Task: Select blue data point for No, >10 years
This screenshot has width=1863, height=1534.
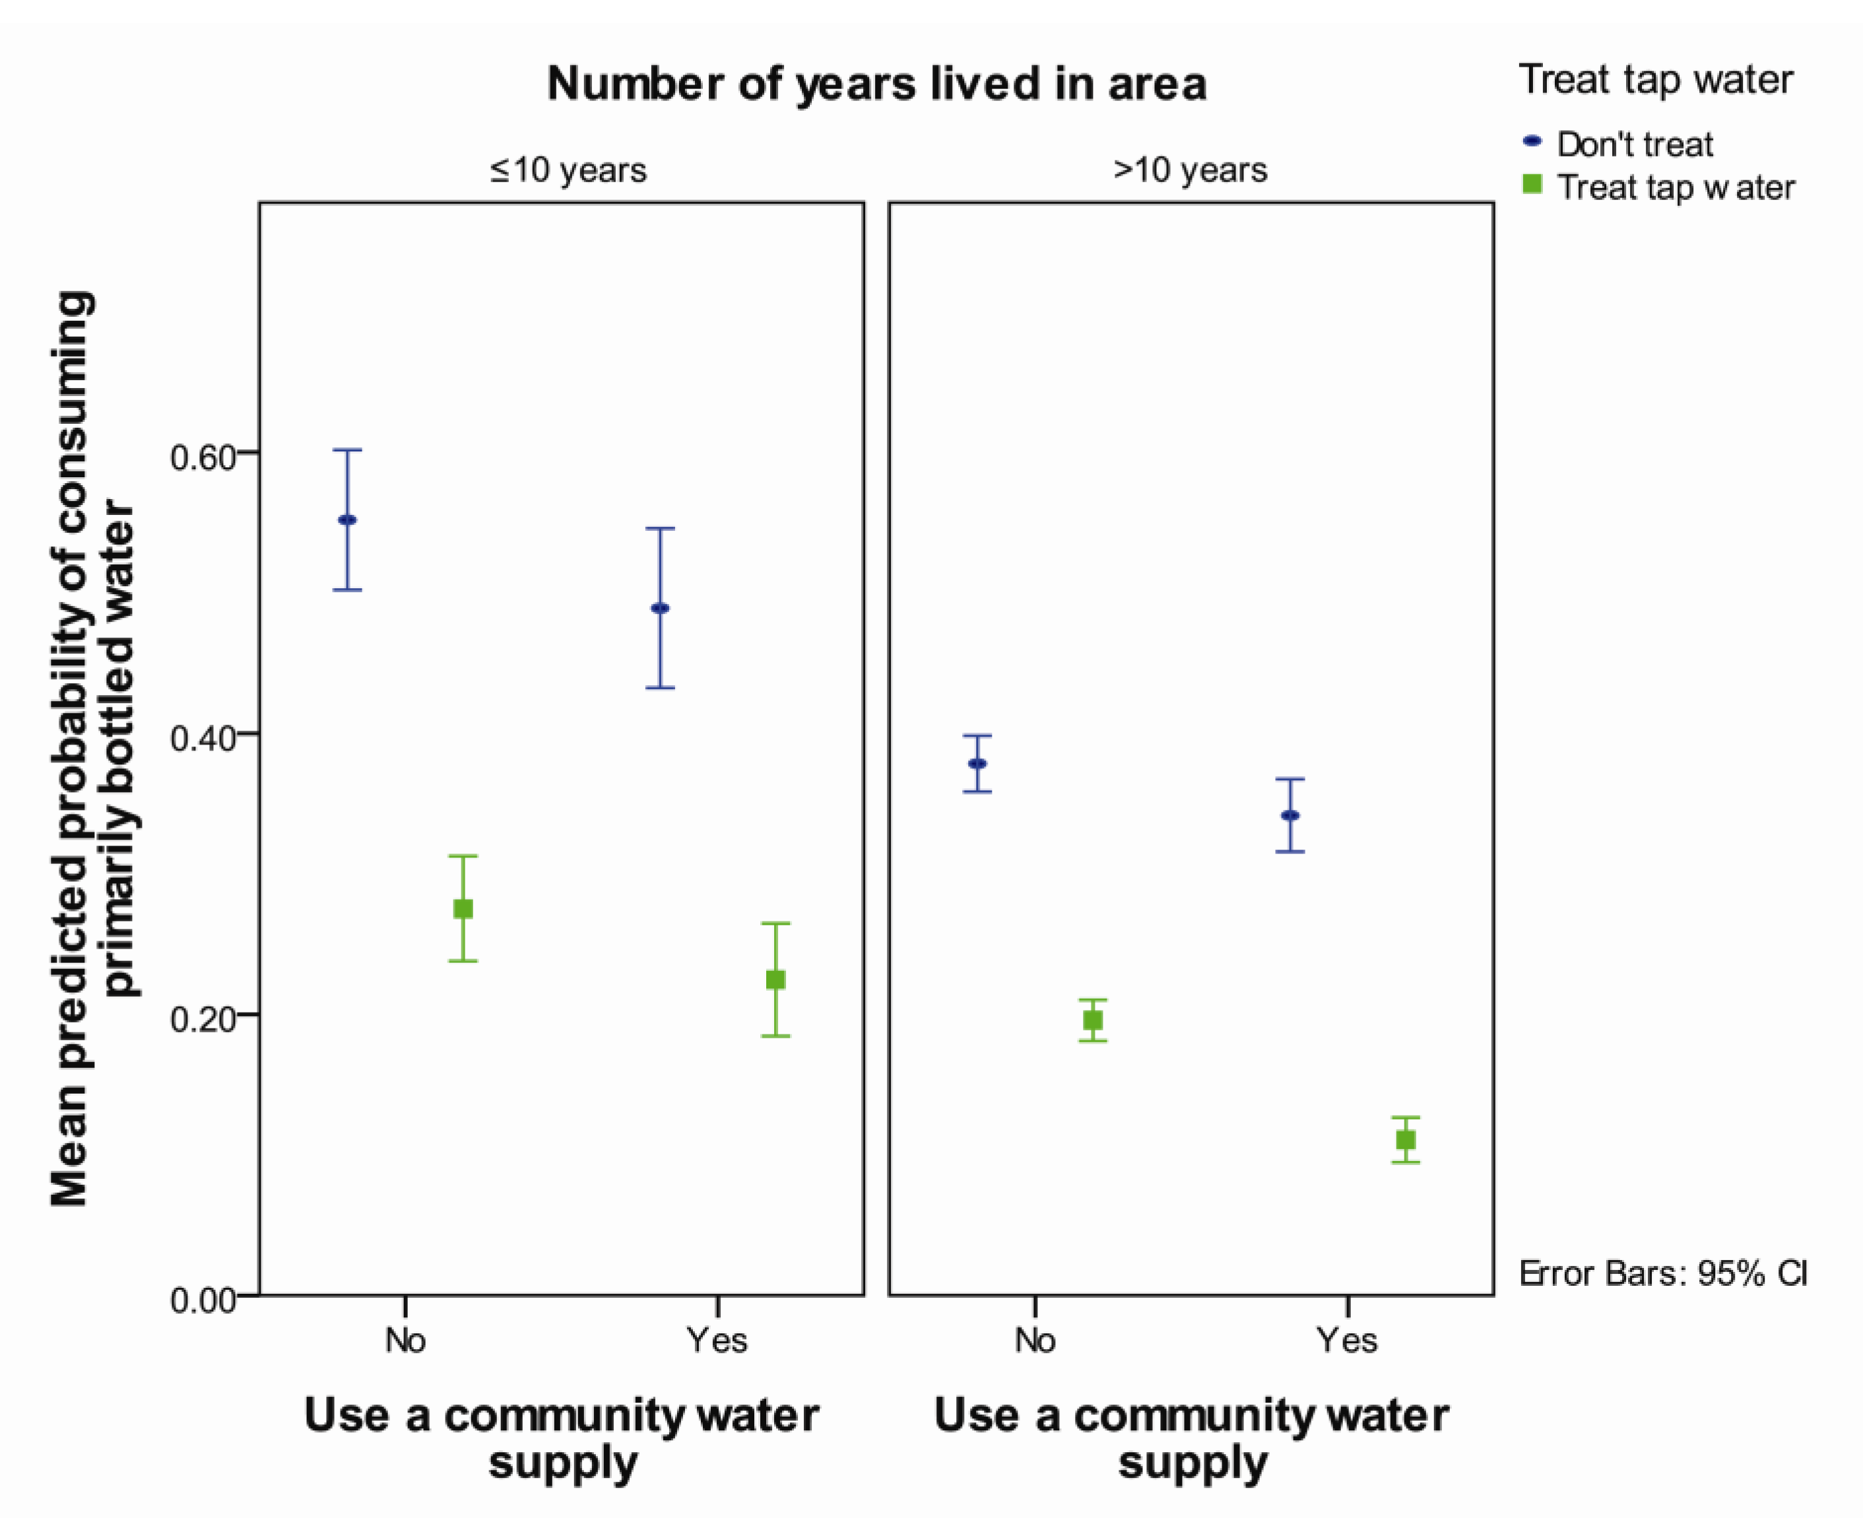Action: coord(977,764)
